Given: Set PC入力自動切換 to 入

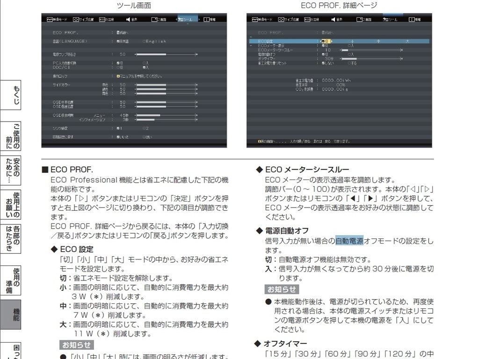Looking at the screenshot, I should (146, 63).
